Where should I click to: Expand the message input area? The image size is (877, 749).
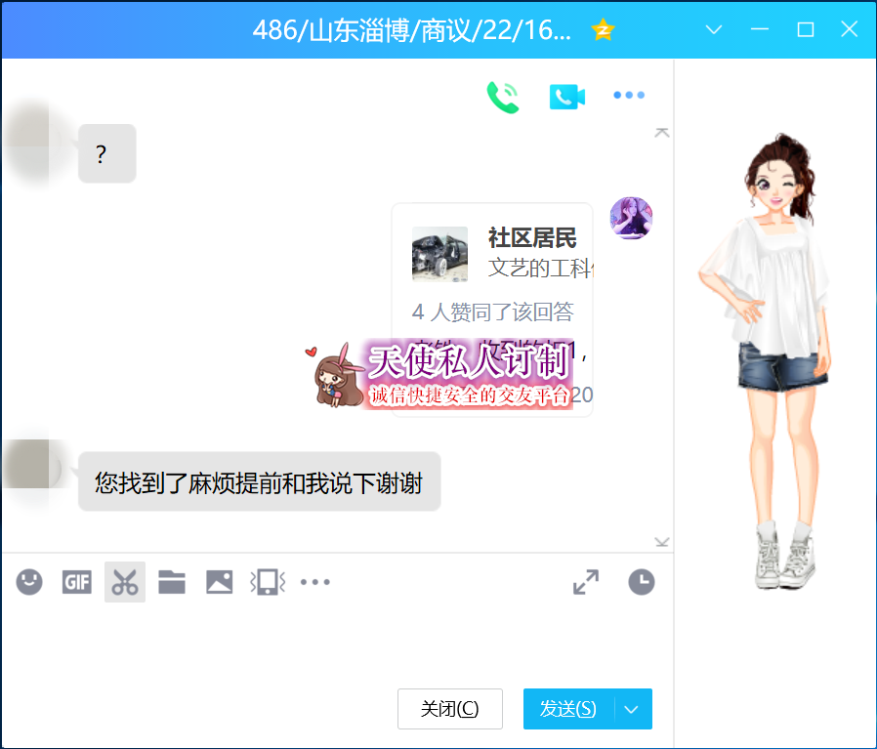click(586, 583)
